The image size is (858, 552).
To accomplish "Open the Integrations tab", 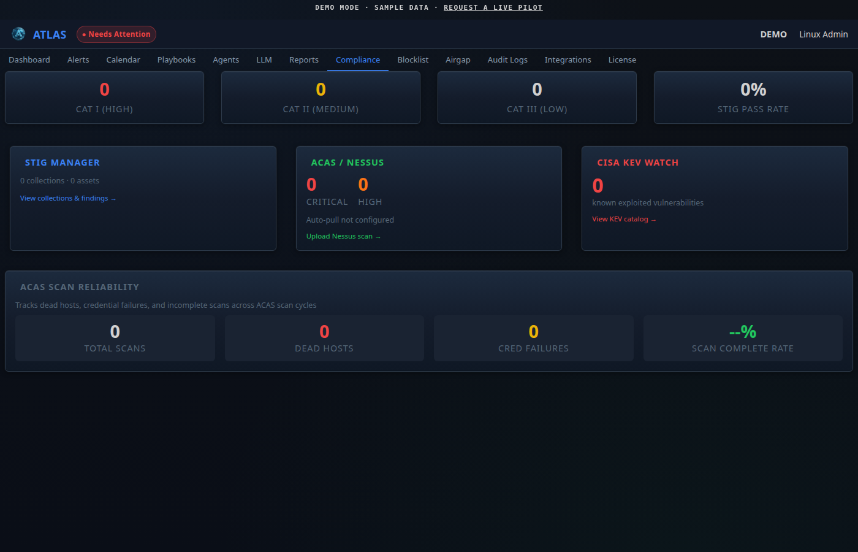I will (x=568, y=59).
